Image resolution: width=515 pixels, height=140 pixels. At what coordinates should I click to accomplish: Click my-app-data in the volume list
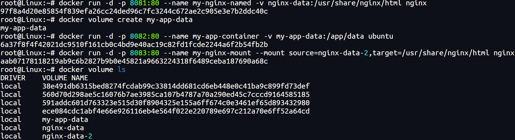(65, 119)
